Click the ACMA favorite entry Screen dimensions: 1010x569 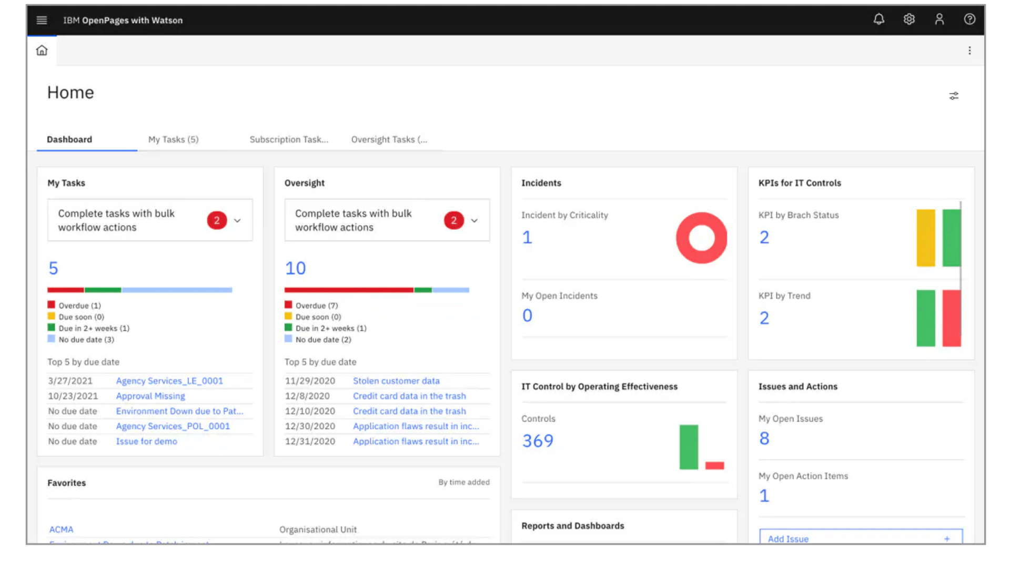[x=61, y=530]
